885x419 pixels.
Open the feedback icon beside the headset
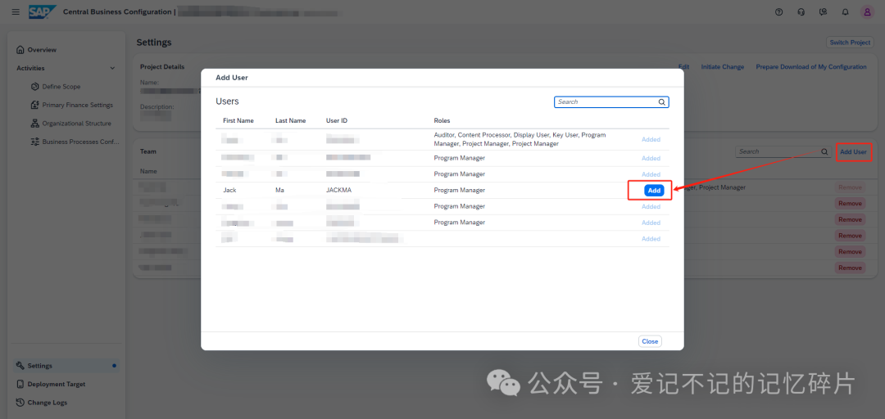tap(823, 11)
